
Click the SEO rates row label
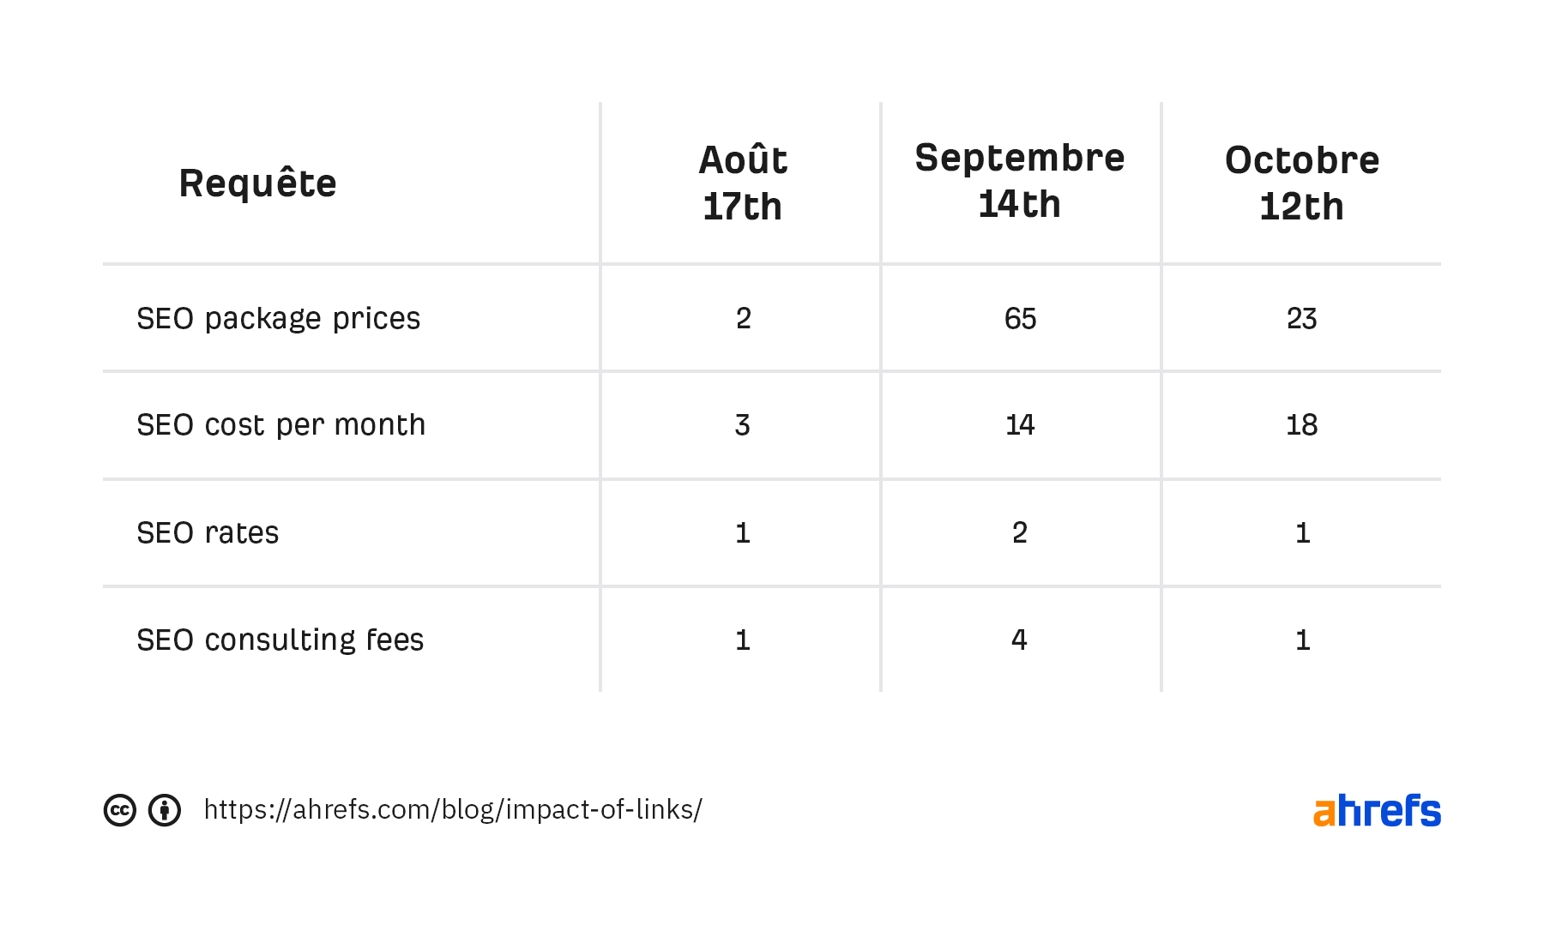coord(208,533)
